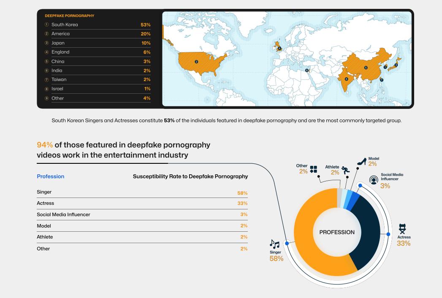Viewport: 442px width, 298px height.
Task: Click the 10% value beside Japan
Action: [146, 43]
